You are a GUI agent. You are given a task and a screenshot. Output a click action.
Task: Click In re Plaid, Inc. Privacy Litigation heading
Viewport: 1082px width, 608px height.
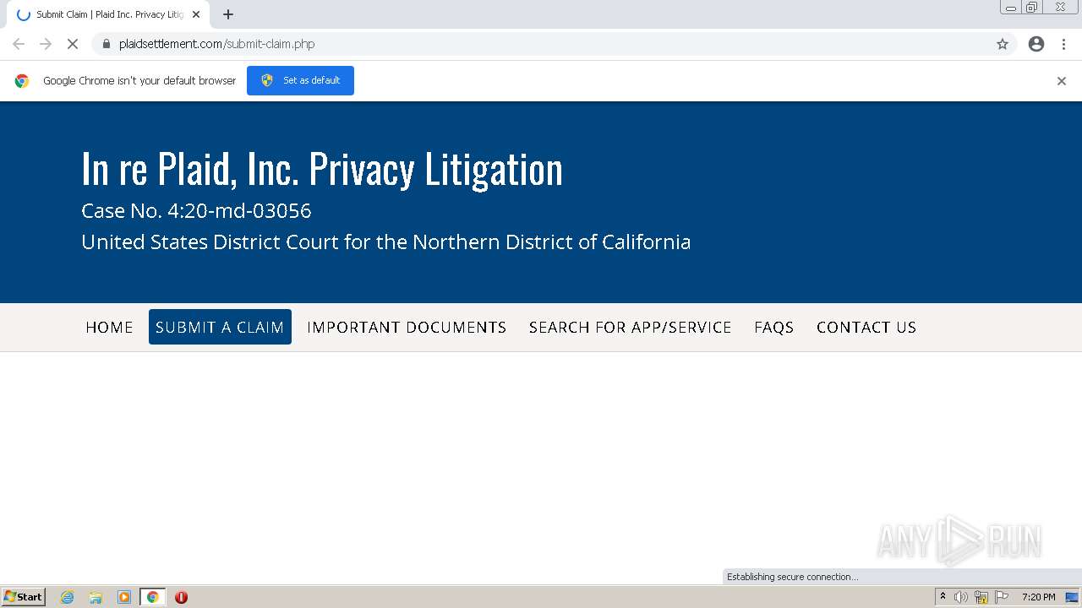click(322, 168)
